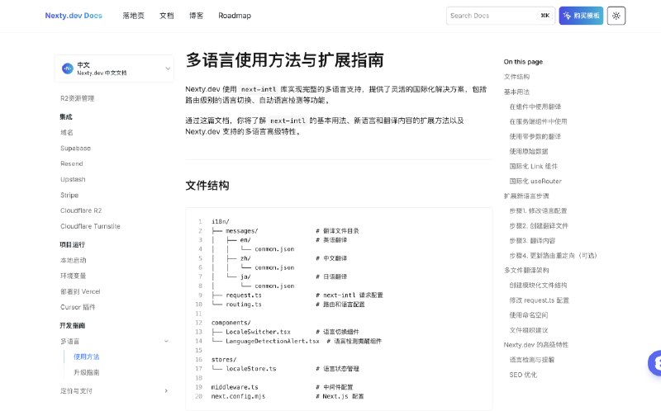Open the 博客 nav item
This screenshot has height=411, width=661.
click(196, 16)
